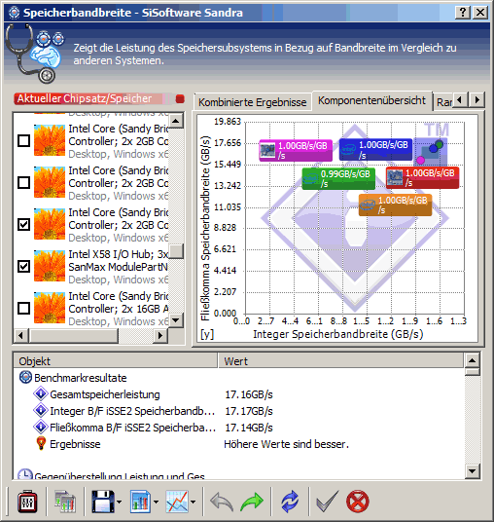Uncheck the Intel X58 I/O Hub entry

(23, 266)
